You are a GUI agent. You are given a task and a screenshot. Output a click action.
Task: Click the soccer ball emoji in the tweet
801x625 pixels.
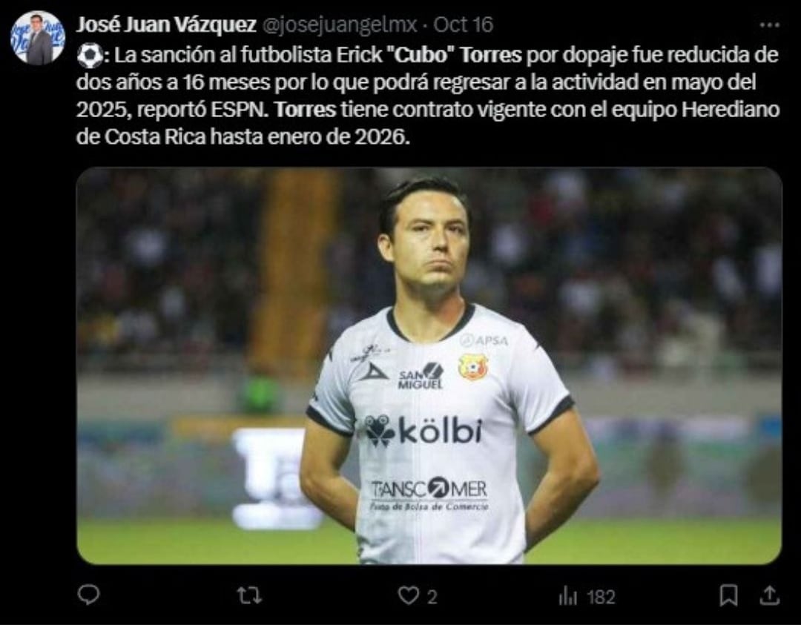(90, 56)
